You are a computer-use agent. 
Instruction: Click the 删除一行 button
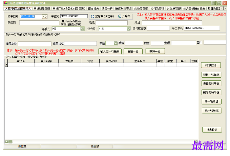point(155,51)
